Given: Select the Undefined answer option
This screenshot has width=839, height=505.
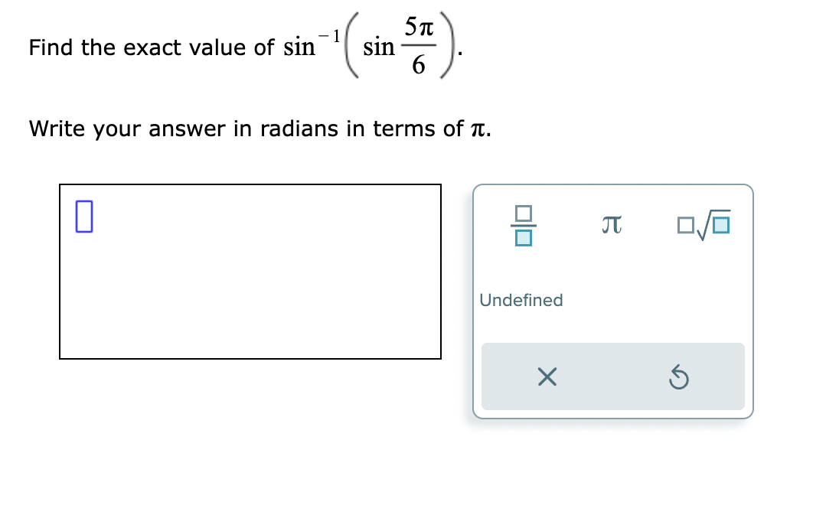Looking at the screenshot, I should click(521, 300).
